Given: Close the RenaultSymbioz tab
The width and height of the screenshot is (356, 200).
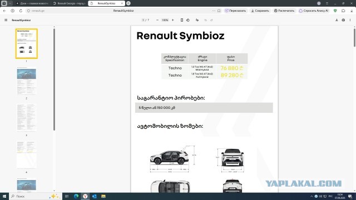Looking at the screenshot, I should pos(122,3).
